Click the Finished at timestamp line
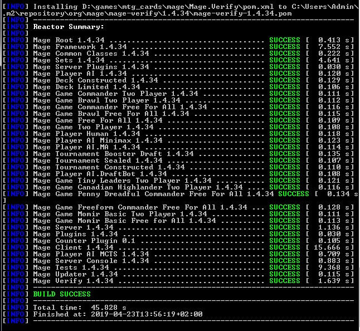The width and height of the screenshot is (360, 331). click(118, 314)
